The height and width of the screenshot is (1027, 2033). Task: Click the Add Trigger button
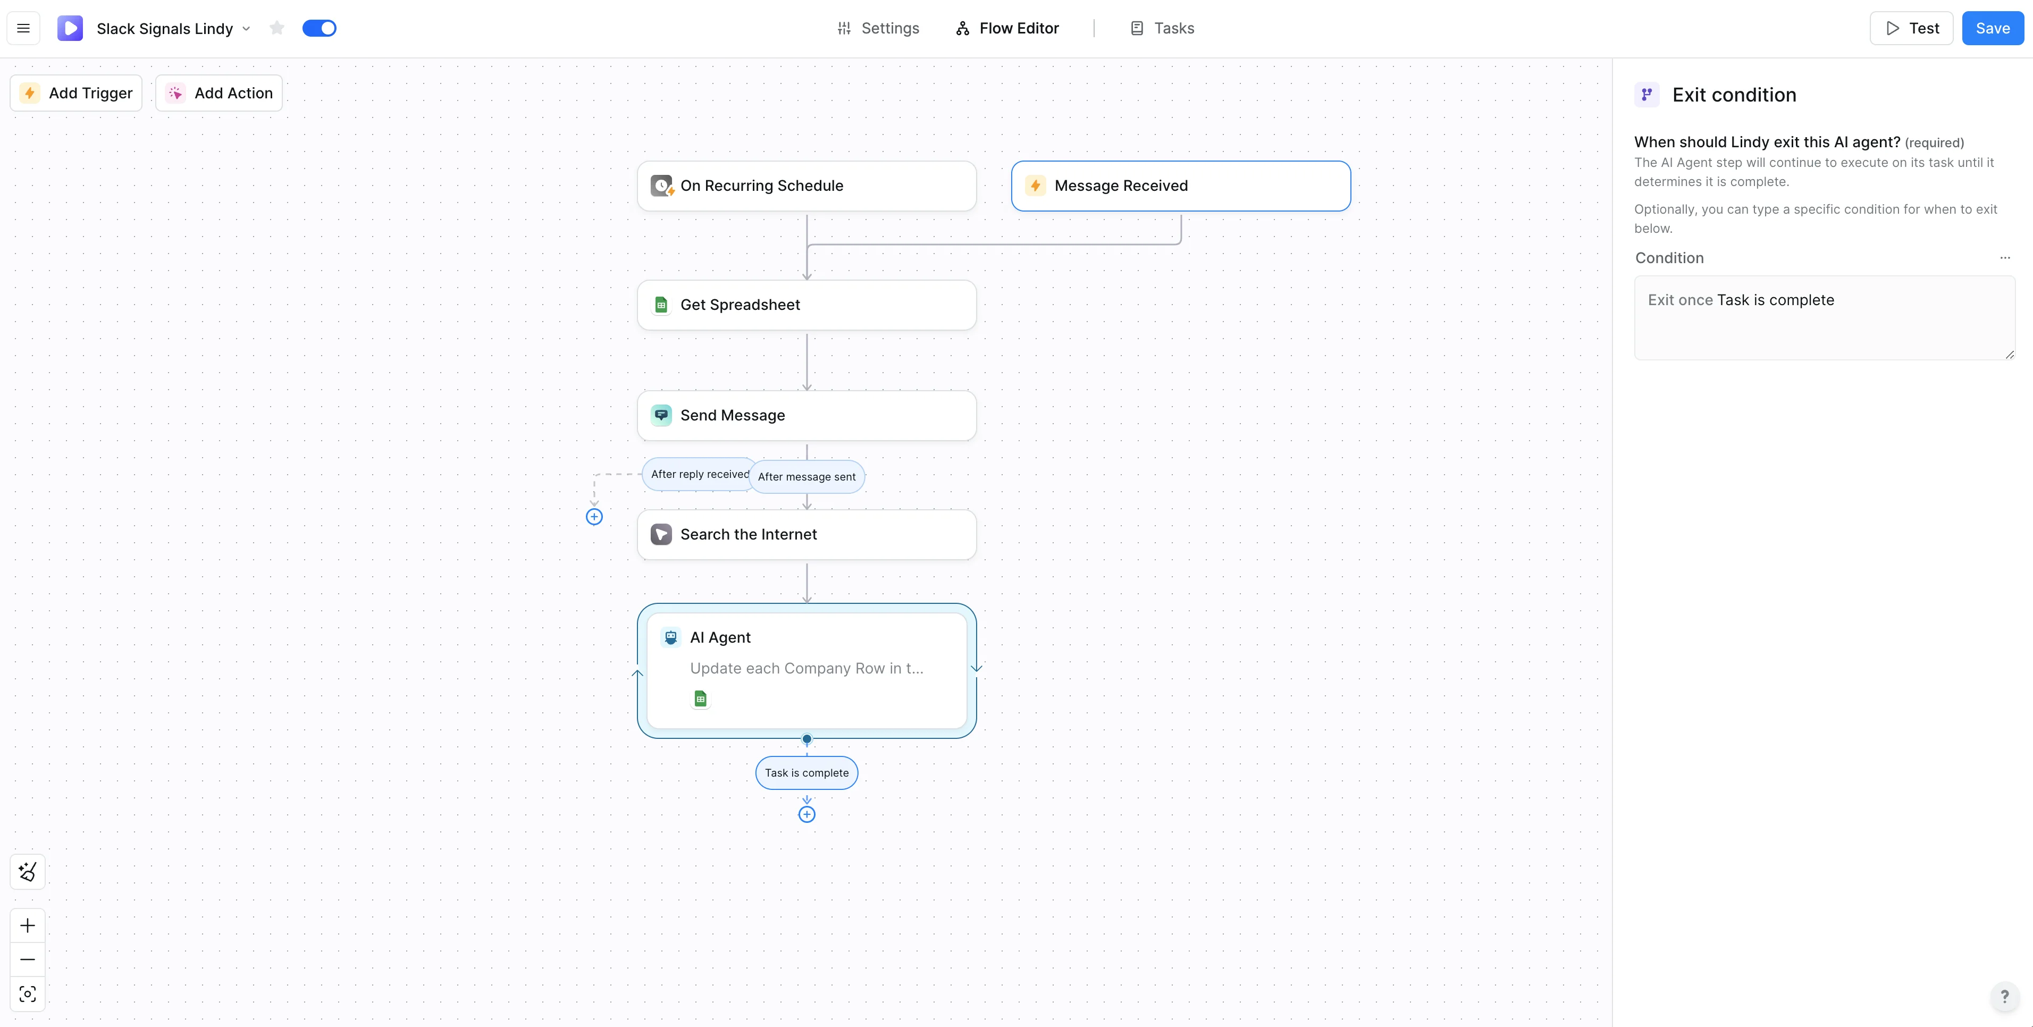(77, 93)
